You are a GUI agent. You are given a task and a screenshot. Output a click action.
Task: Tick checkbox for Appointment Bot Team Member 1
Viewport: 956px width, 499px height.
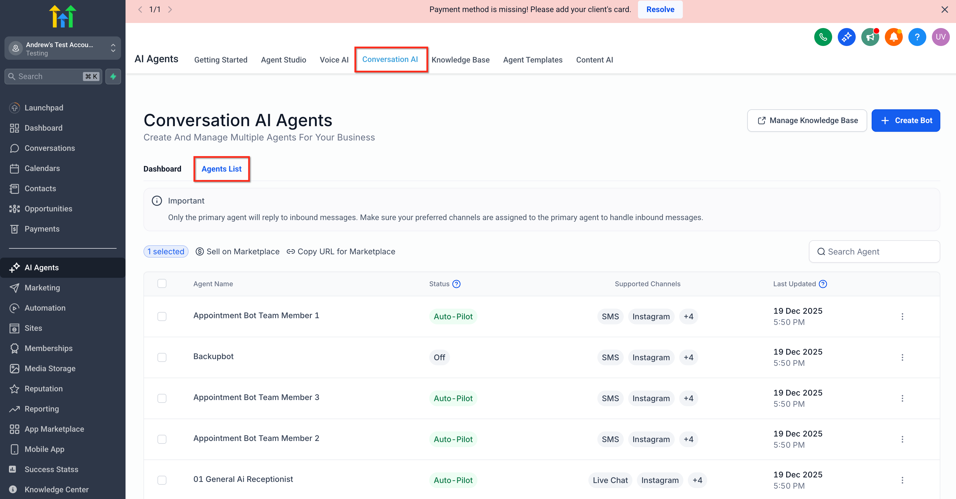[x=162, y=316]
